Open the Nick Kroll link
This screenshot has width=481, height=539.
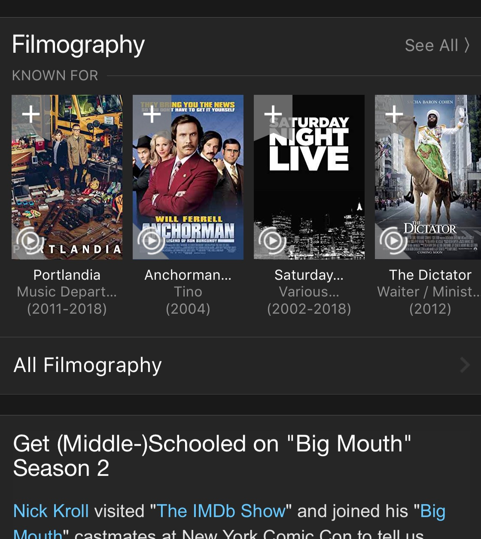[x=51, y=511]
